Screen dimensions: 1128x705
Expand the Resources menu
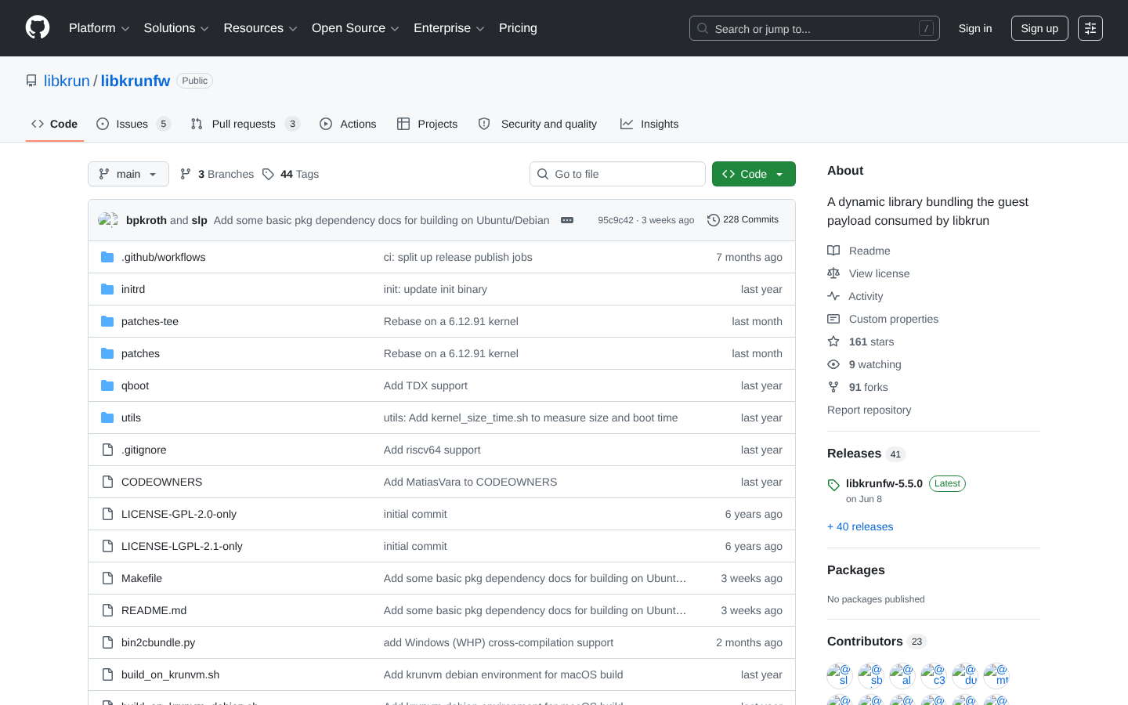point(261,28)
